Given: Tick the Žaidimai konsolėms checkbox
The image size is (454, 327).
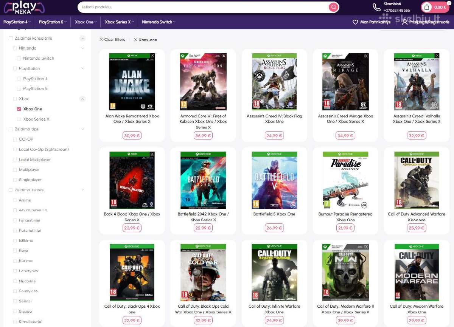Looking at the screenshot, I should (11, 38).
